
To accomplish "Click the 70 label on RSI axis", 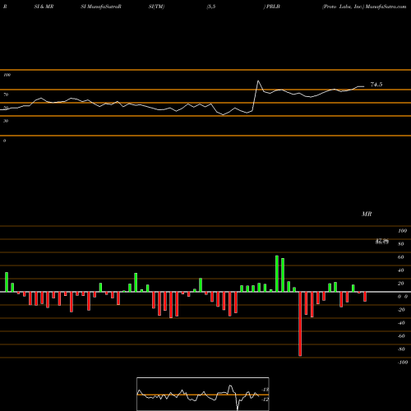I will tap(6, 95).
